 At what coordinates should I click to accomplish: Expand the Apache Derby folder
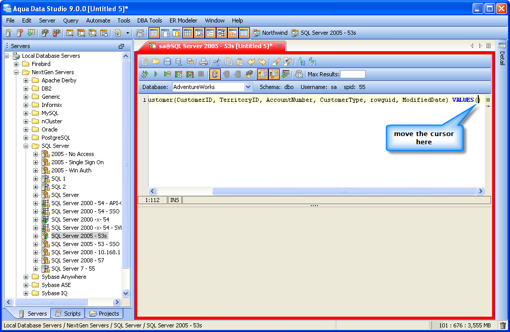26,80
